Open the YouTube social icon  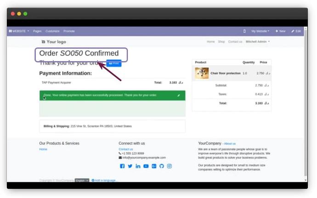pos(146,166)
